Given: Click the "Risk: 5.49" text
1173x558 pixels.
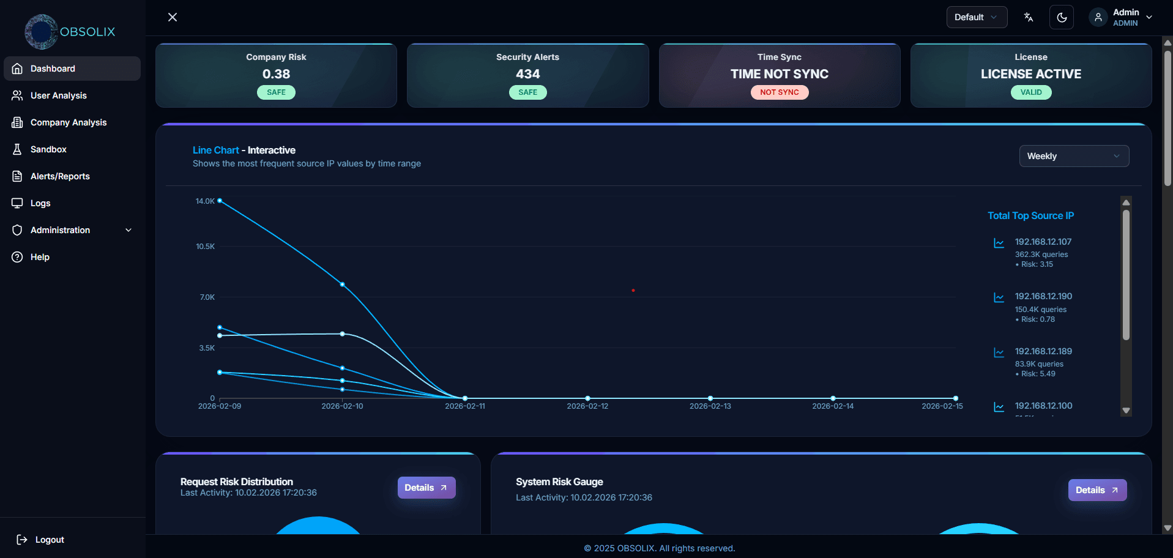Looking at the screenshot, I should coord(1038,374).
